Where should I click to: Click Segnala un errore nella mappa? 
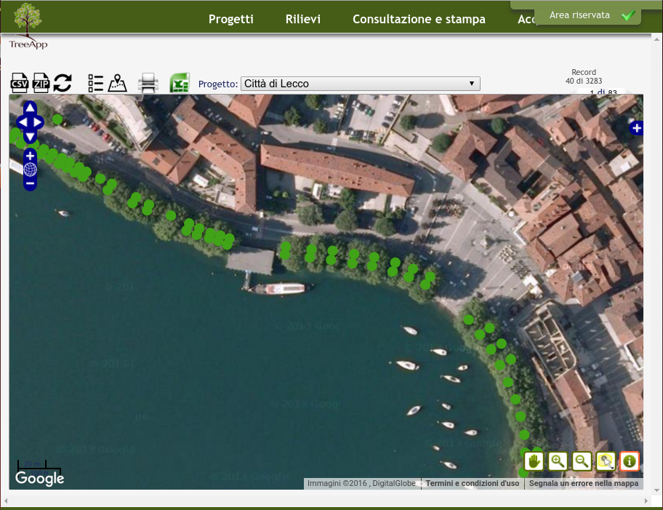pyautogui.click(x=584, y=483)
